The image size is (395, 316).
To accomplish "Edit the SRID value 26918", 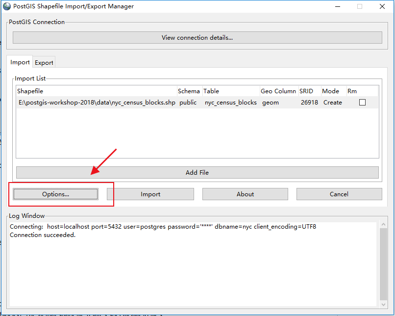I will pos(309,103).
